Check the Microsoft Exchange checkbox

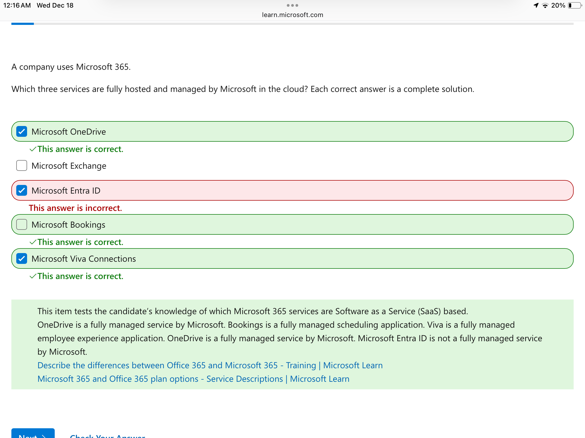coord(22,166)
